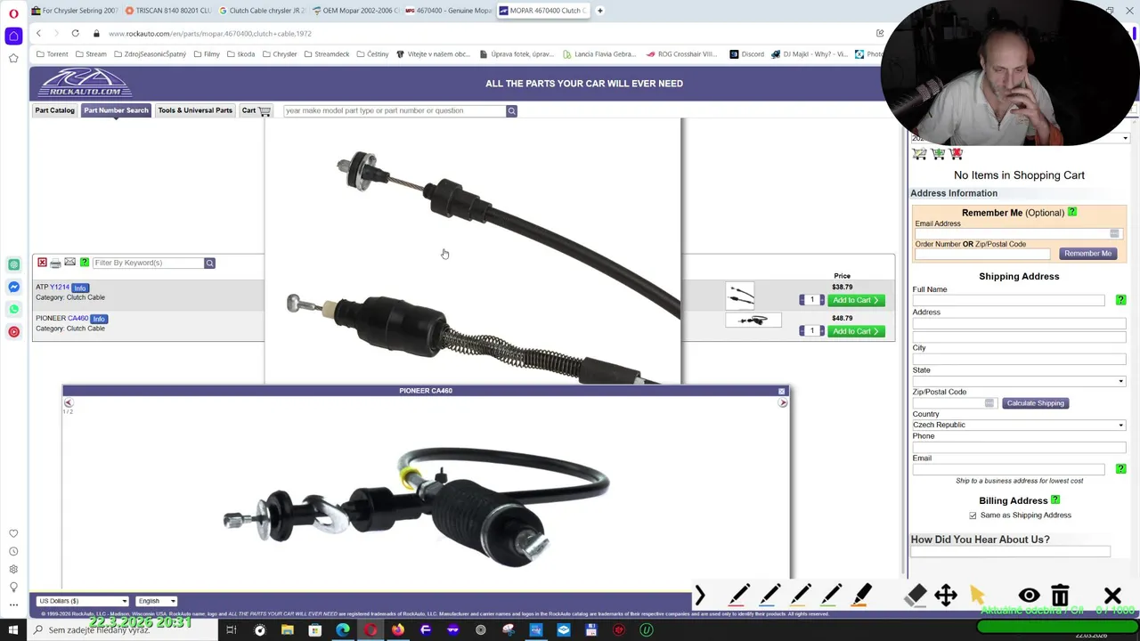
Task: Open the US Dollars currency dropdown
Action: coord(82,601)
